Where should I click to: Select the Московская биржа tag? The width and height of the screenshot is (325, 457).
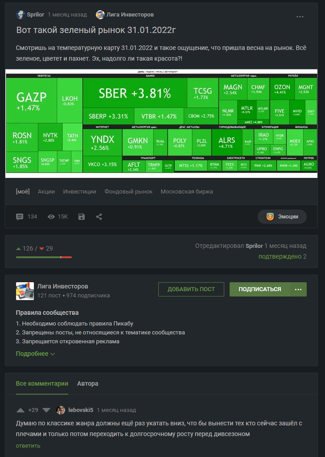coord(187,191)
